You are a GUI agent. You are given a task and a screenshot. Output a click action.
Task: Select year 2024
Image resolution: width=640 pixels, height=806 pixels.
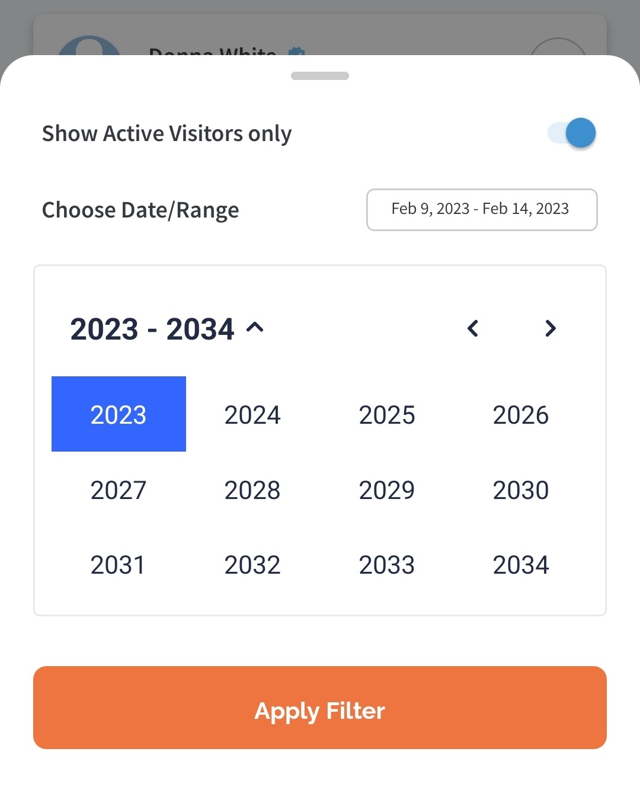click(x=252, y=415)
